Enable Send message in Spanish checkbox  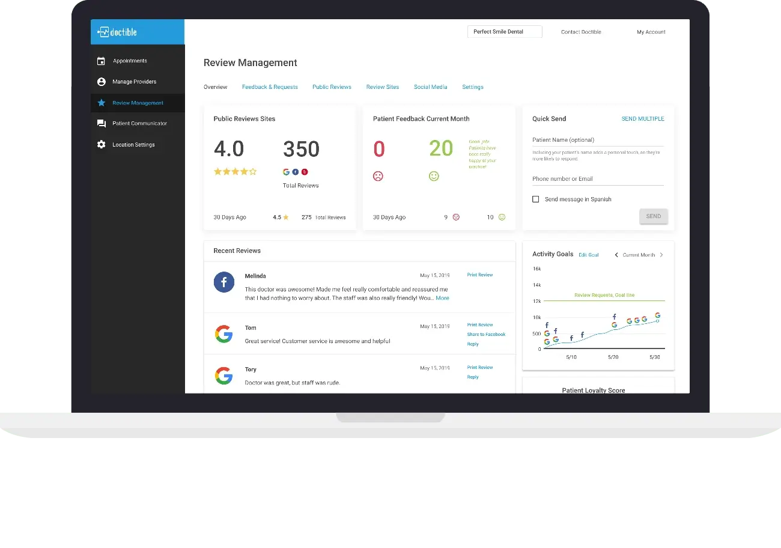click(535, 199)
